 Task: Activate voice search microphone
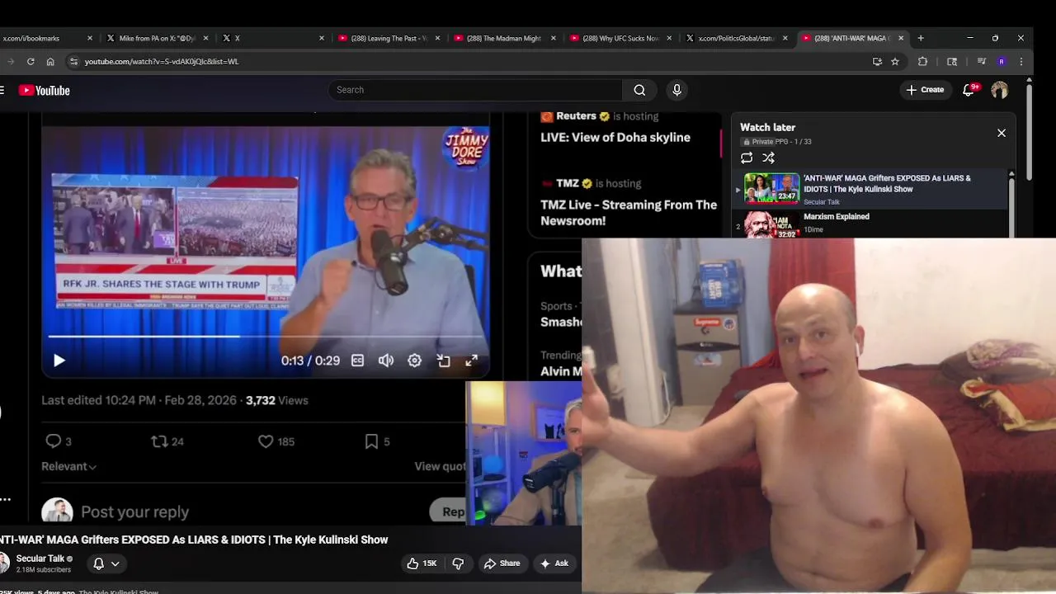coord(676,90)
